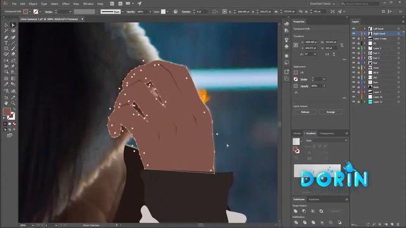406x228 pixels.
Task: Click the Expand button in Pathfinder
Action: tap(336, 211)
